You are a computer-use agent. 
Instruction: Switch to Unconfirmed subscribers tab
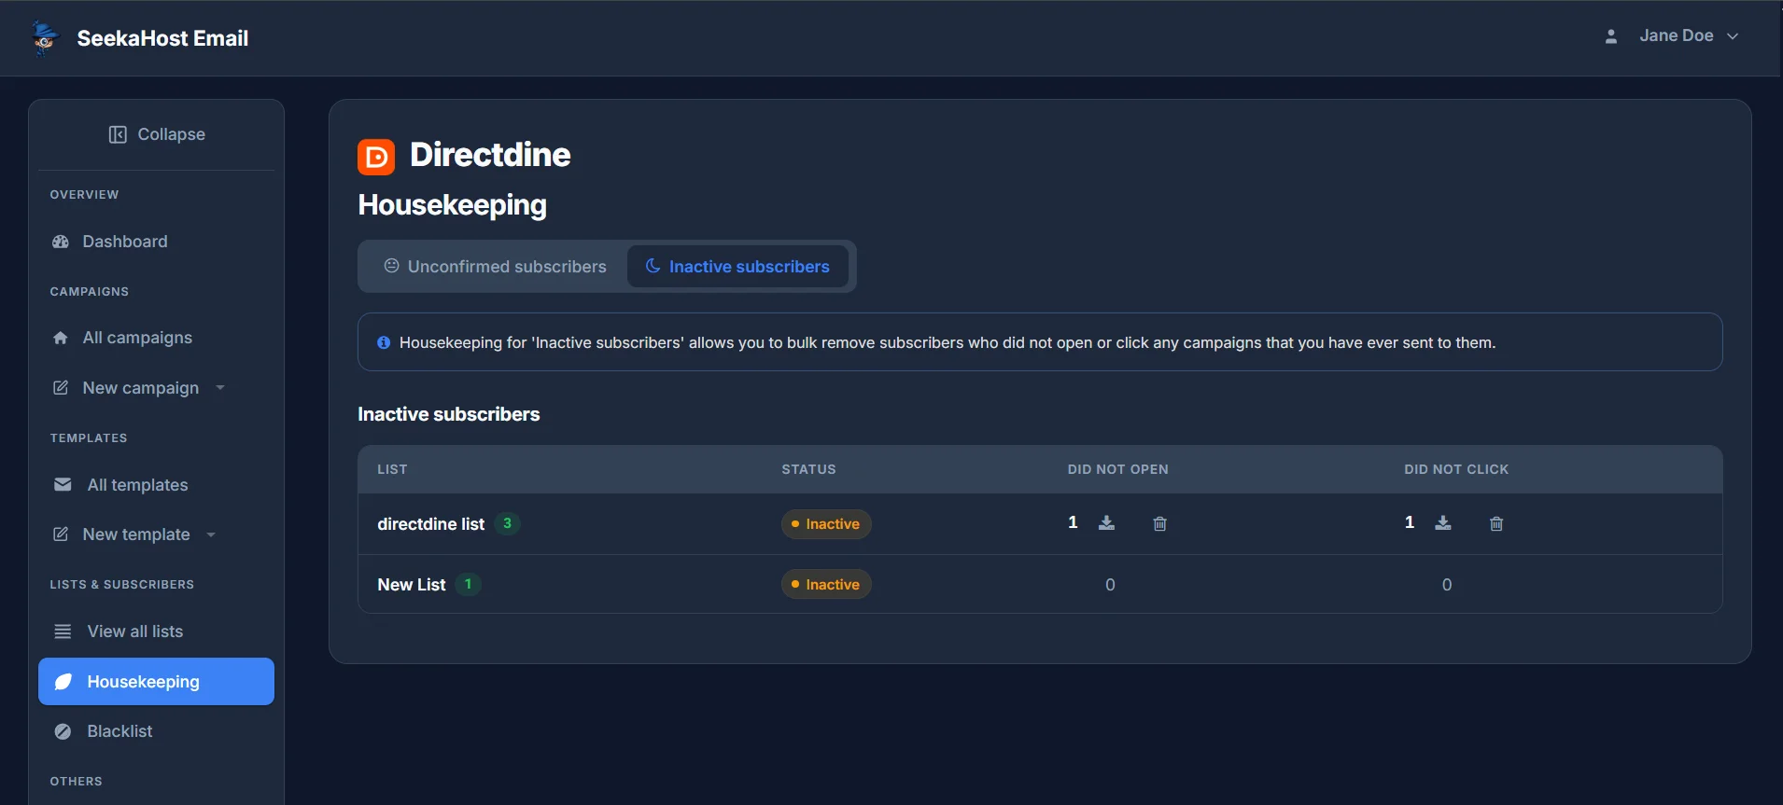495,267
